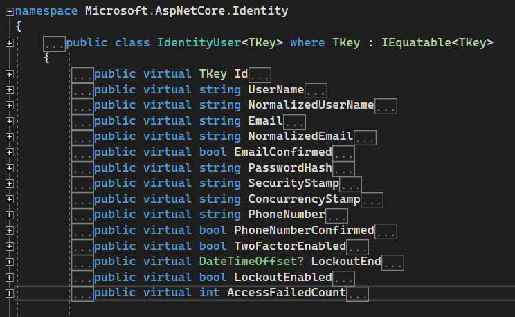This screenshot has height=317, width=515.
Task: Click the SecurityStamp identifier
Action: (293, 183)
